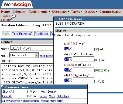
Task: Click Show another Randomization link
Action: (x=20, y=101)
